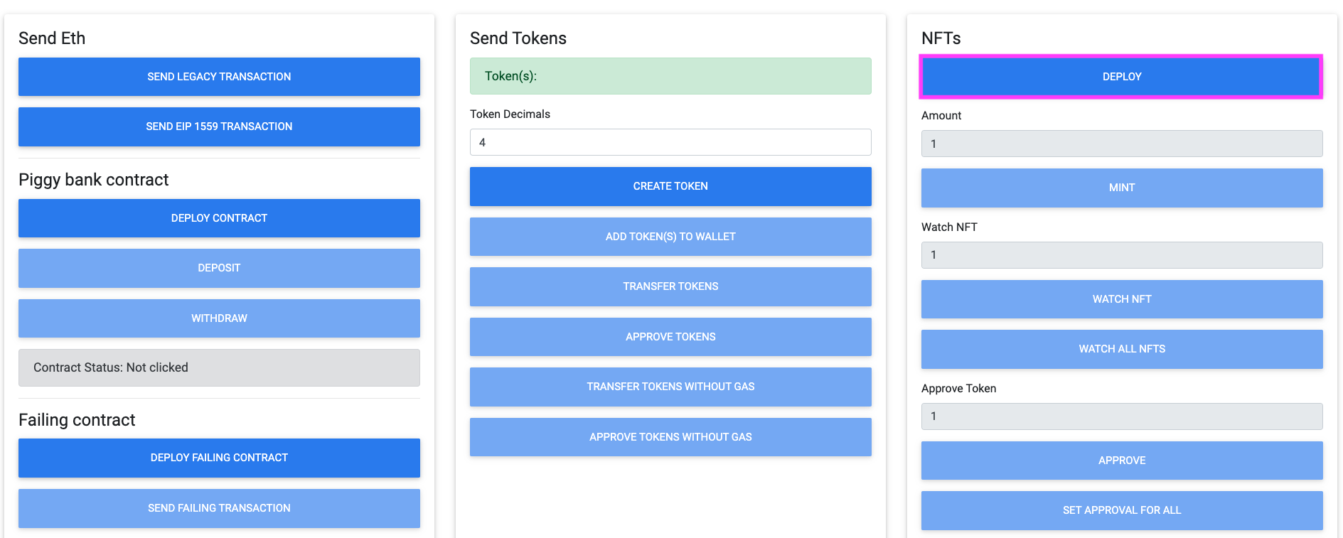Click the Piggy bank contract heading
1343x538 pixels.
[94, 180]
